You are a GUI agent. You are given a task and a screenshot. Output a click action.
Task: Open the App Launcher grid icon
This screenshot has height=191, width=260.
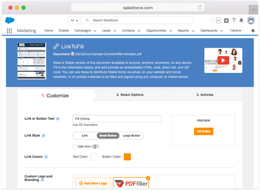[9, 31]
